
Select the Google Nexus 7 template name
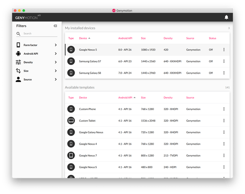(88, 155)
